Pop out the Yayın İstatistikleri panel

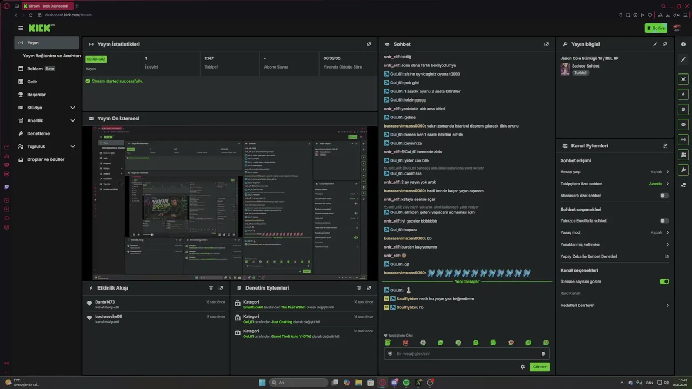coord(369,44)
